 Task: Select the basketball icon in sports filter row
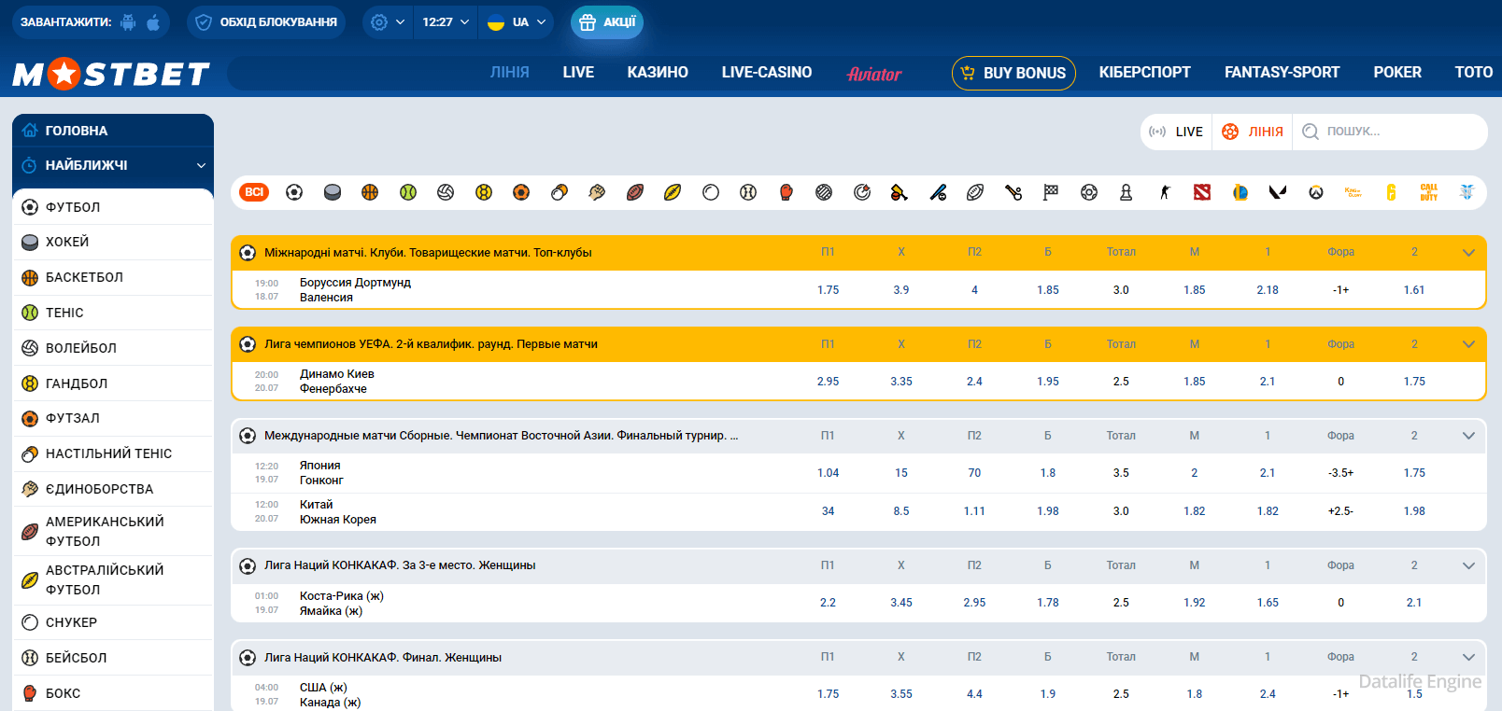(370, 192)
